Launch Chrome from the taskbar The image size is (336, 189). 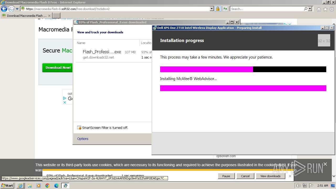[48, 186]
